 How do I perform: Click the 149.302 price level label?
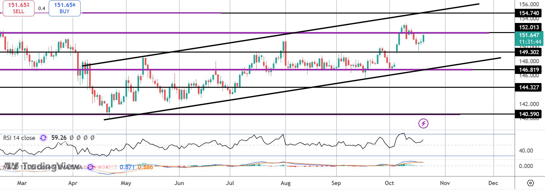(x=529, y=52)
